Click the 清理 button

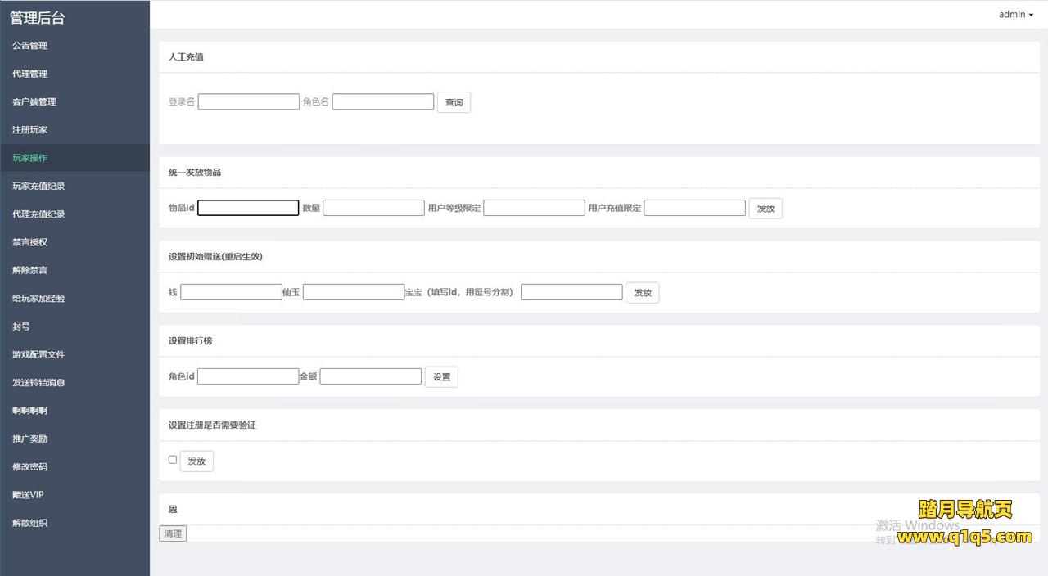pyautogui.click(x=173, y=533)
